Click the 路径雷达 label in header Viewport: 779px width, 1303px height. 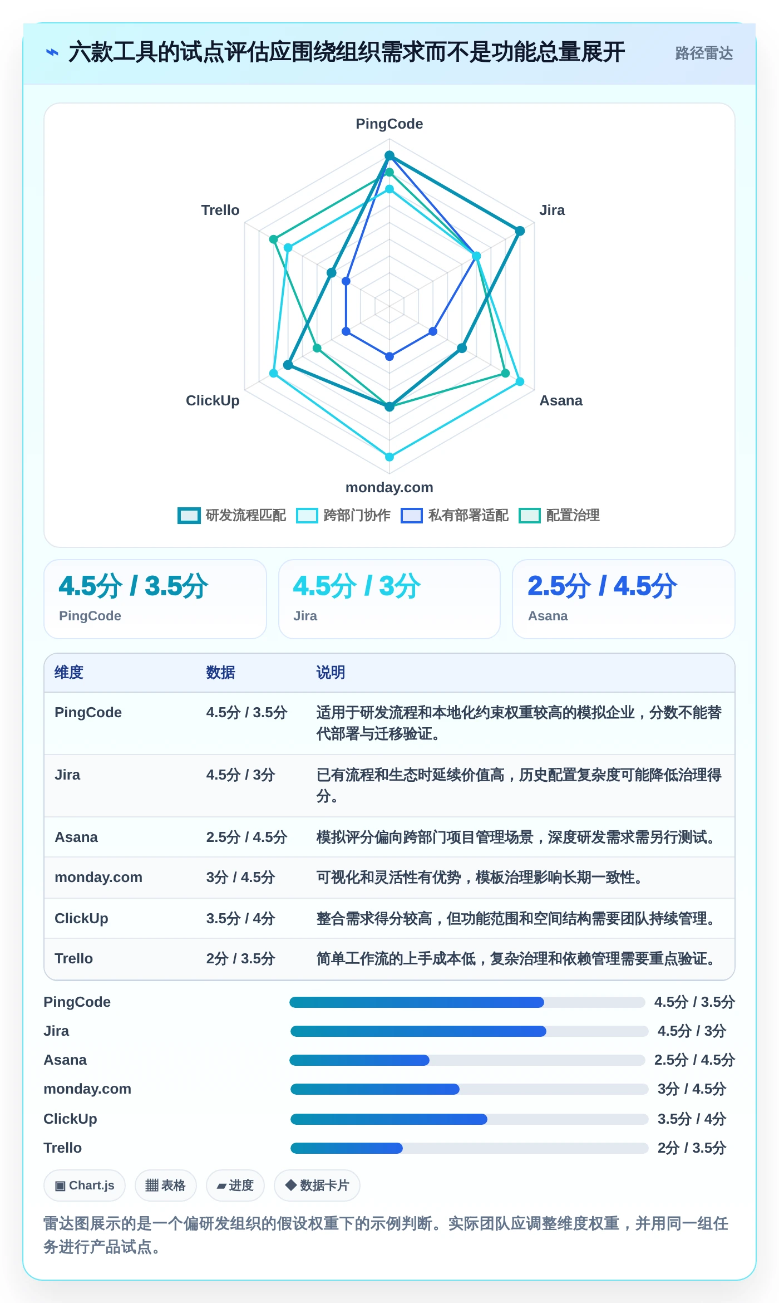(704, 53)
